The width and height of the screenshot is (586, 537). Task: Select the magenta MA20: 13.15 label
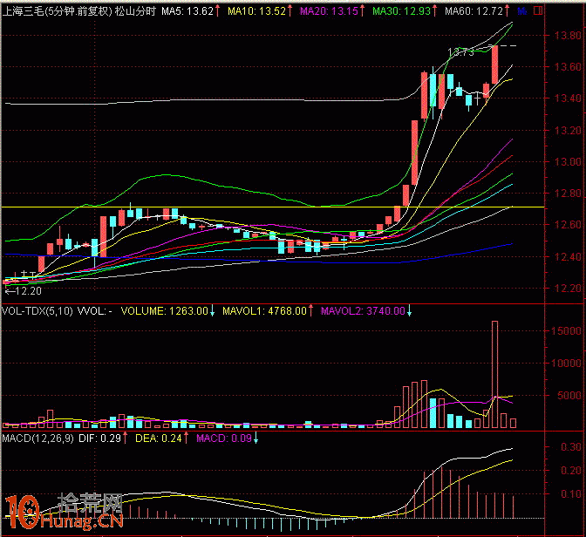pyautogui.click(x=330, y=11)
